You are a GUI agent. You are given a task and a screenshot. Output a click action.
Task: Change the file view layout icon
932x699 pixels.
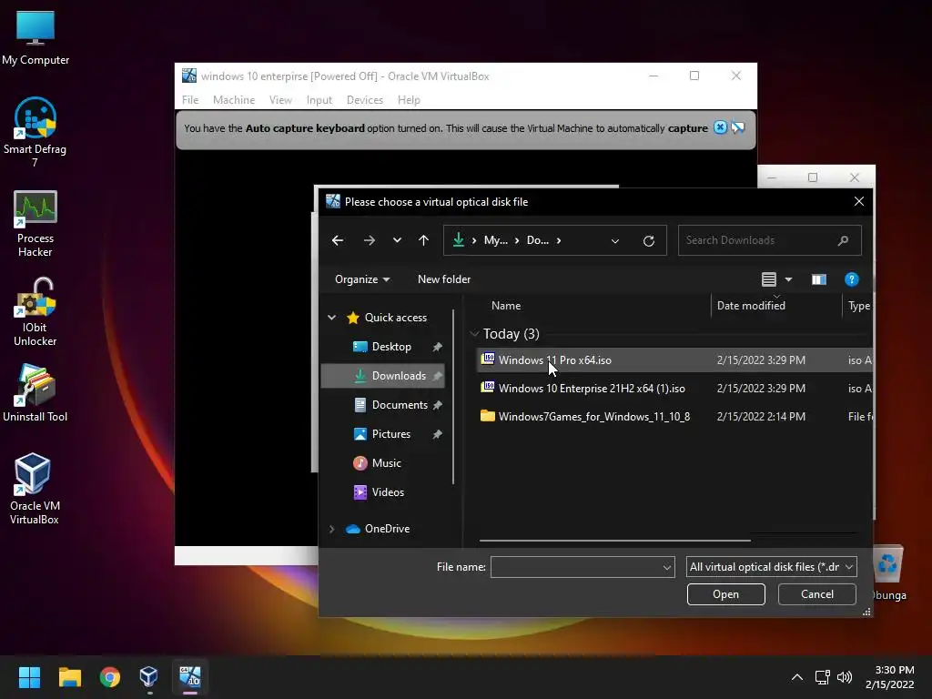[768, 279]
